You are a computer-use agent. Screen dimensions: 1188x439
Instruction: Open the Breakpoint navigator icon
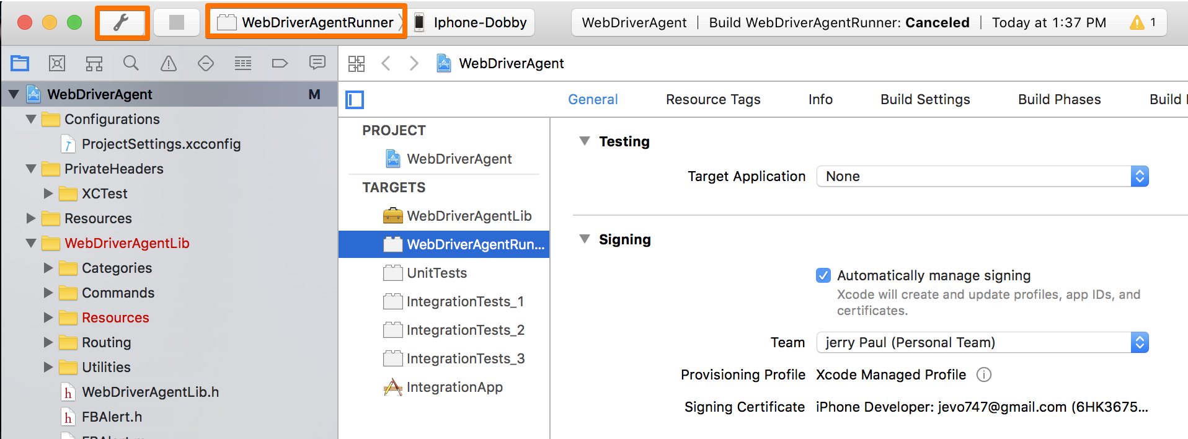[280, 63]
